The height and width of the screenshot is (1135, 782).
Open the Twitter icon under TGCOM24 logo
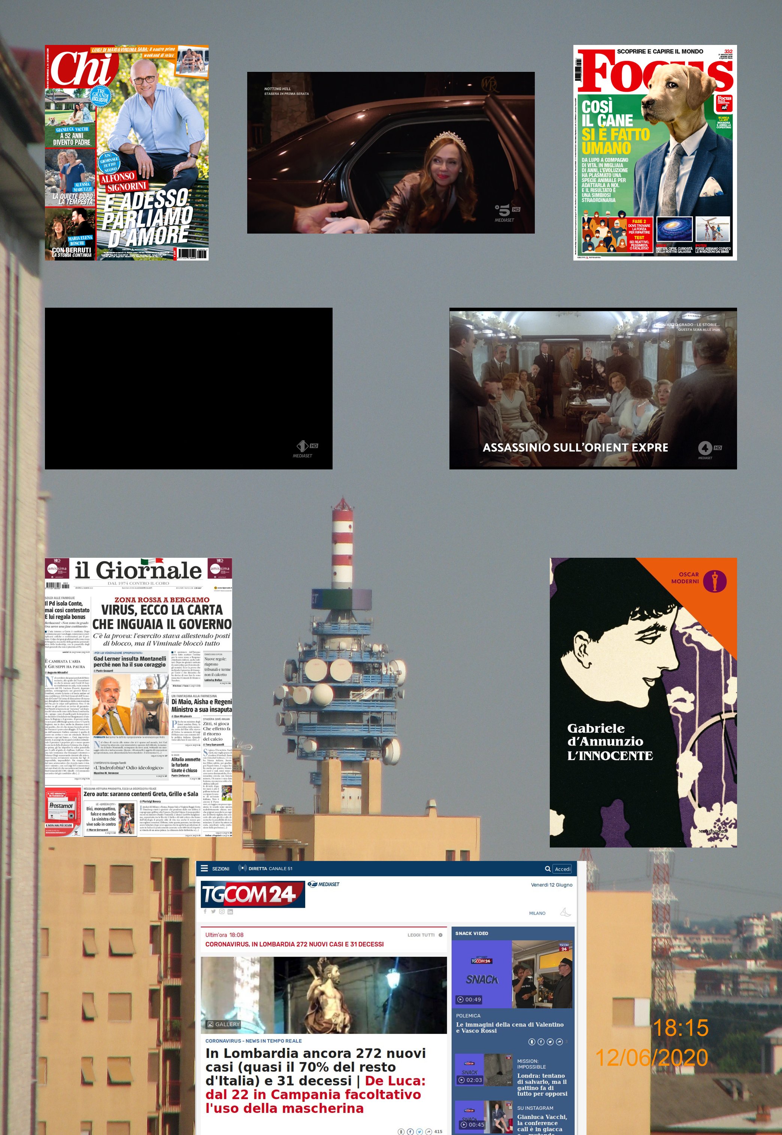coord(213,911)
